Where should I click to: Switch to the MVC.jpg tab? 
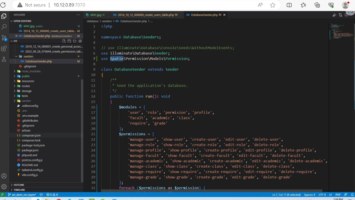(x=95, y=15)
